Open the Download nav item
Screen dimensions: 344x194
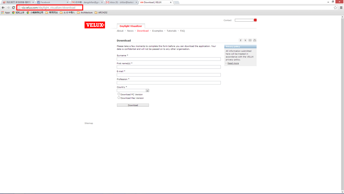143,31
